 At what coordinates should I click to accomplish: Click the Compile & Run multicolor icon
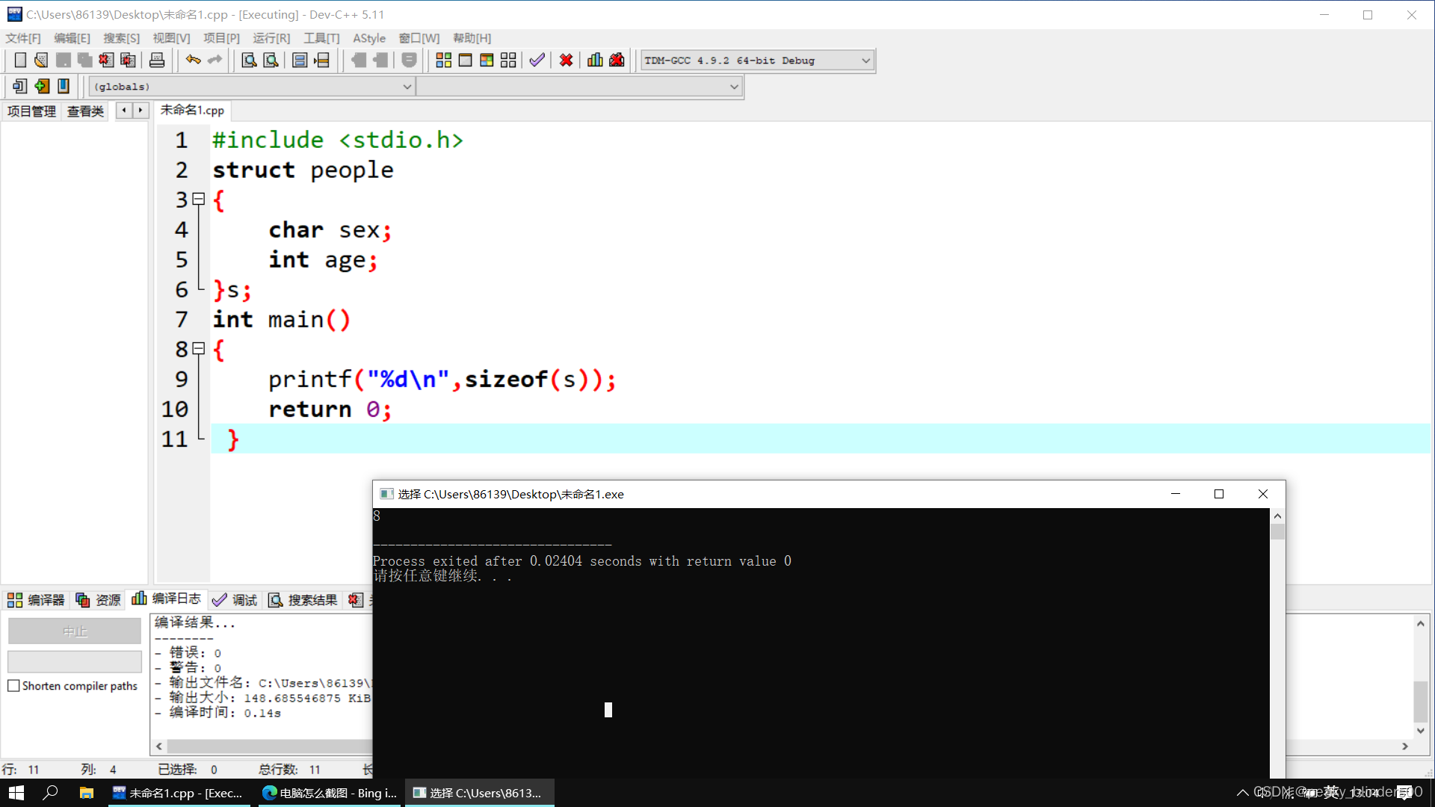click(487, 61)
